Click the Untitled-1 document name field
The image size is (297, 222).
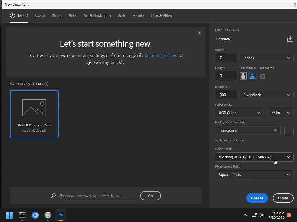pos(250,39)
